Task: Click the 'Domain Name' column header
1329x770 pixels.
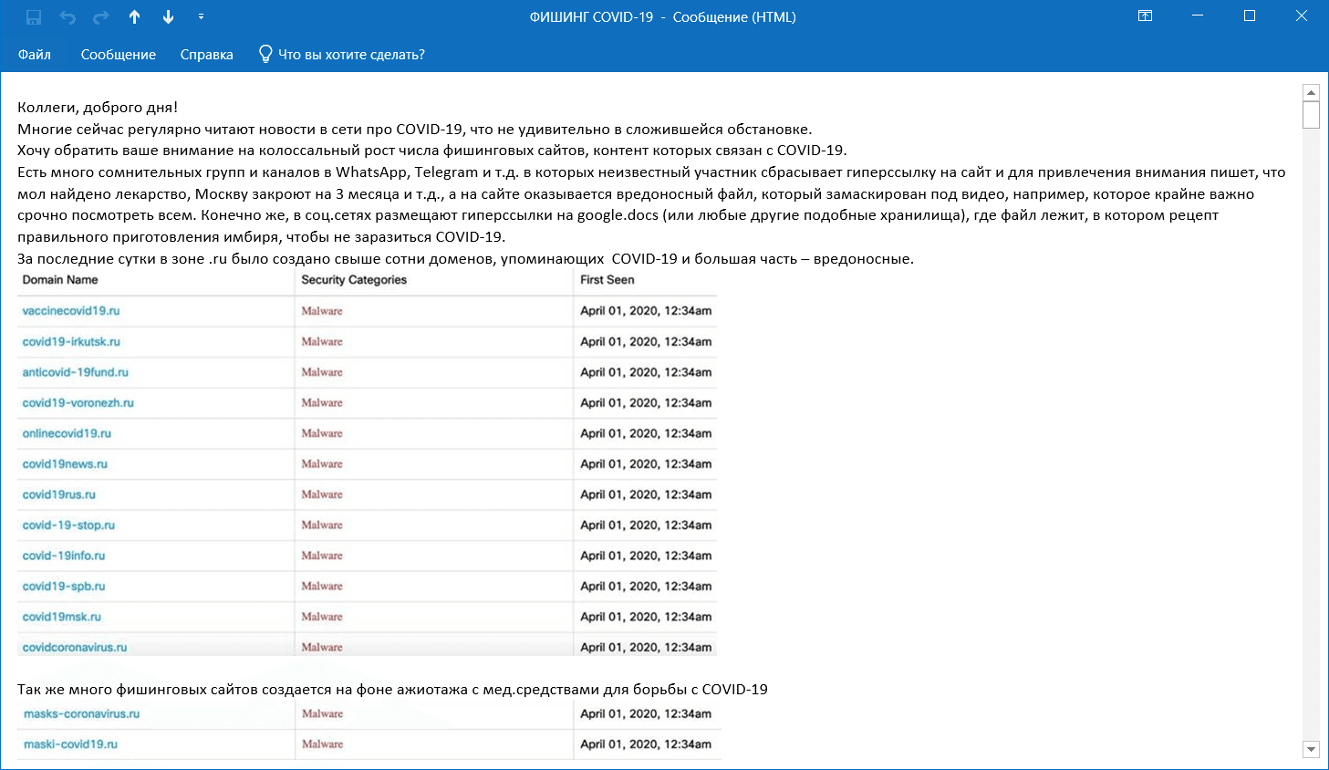Action: 60,280
